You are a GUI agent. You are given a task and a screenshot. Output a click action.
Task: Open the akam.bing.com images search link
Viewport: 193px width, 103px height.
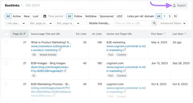50,69
